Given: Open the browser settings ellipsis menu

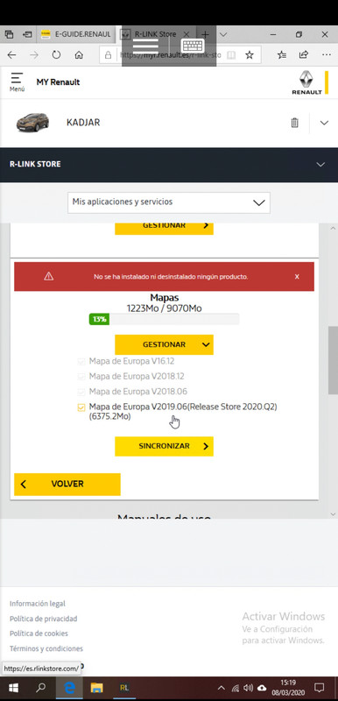Looking at the screenshot, I should coord(327,55).
